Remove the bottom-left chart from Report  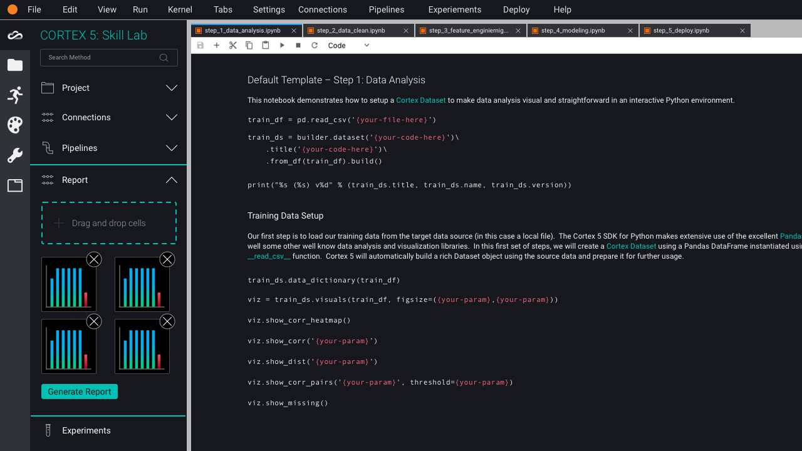tap(93, 321)
